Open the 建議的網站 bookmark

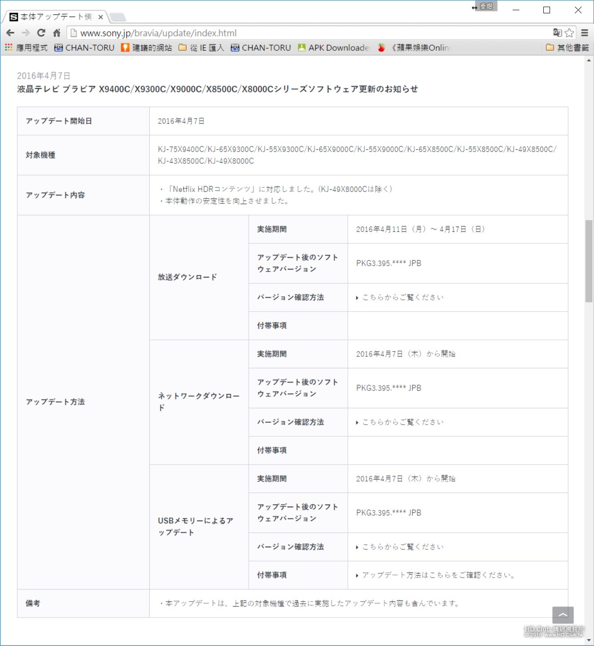(x=147, y=48)
